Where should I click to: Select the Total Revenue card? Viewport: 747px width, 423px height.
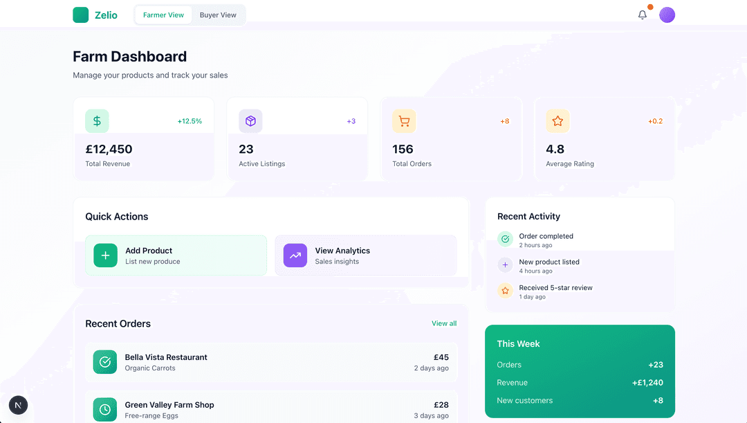tap(143, 138)
